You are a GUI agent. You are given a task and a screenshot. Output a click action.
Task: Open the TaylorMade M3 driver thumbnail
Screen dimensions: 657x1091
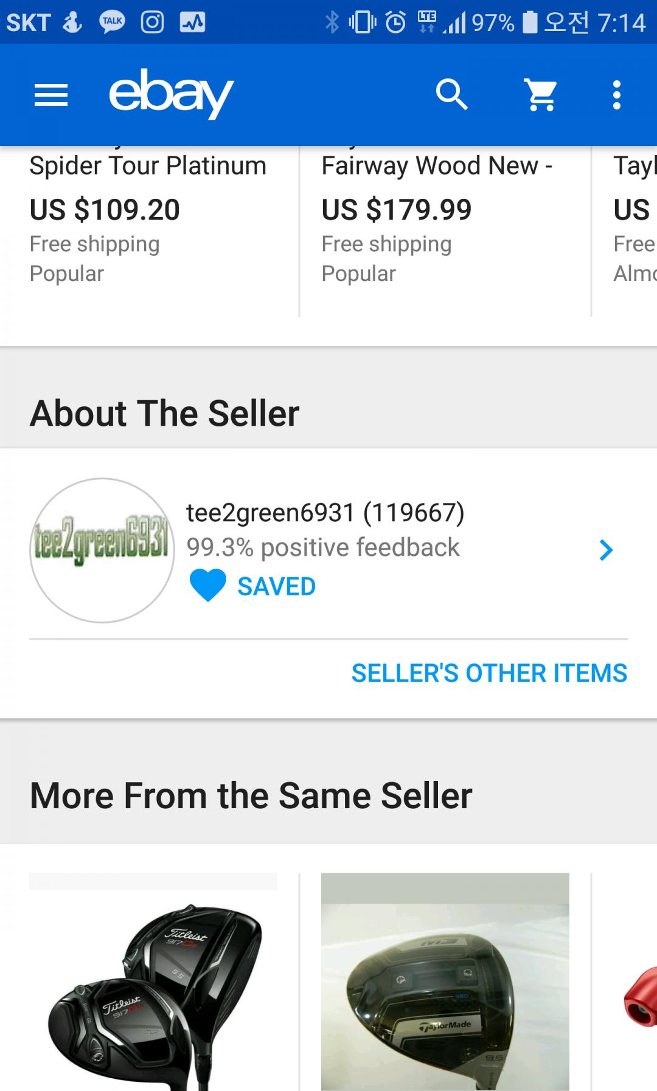click(445, 982)
